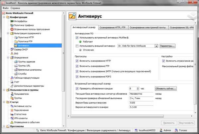Click the Оповещения о событиях warning icon
The height and width of the screenshot is (134, 199).
coord(12,122)
